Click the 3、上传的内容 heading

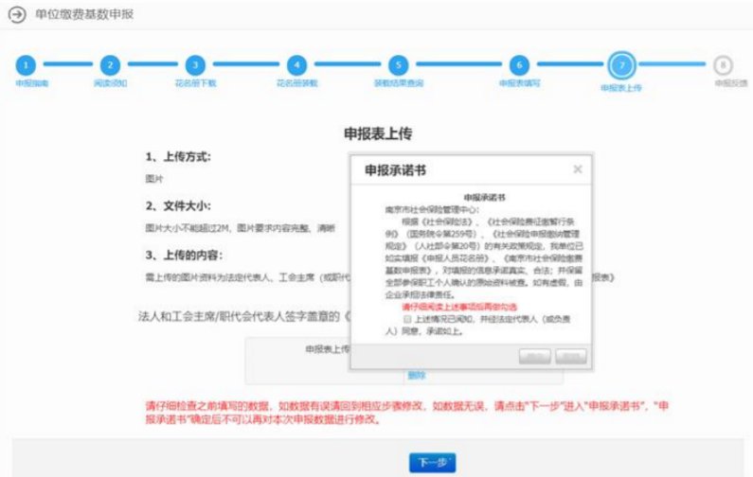point(184,255)
